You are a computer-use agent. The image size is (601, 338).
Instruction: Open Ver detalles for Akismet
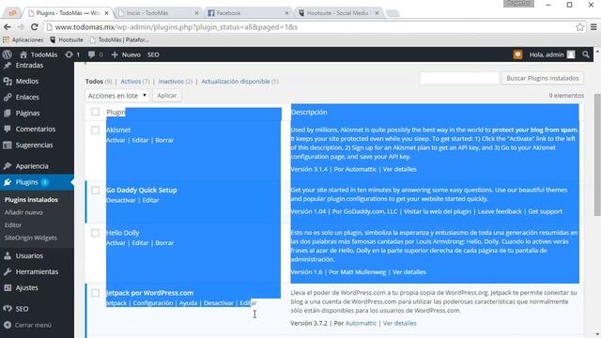coord(400,169)
